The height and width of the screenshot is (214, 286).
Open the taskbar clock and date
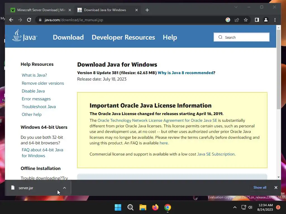pyautogui.click(x=265, y=207)
